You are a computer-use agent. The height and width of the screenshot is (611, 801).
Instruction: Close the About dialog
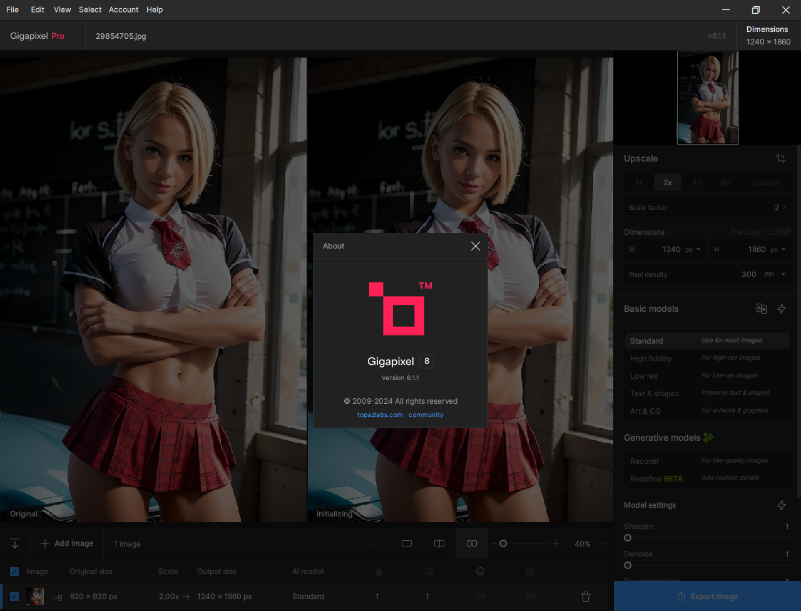click(x=476, y=246)
